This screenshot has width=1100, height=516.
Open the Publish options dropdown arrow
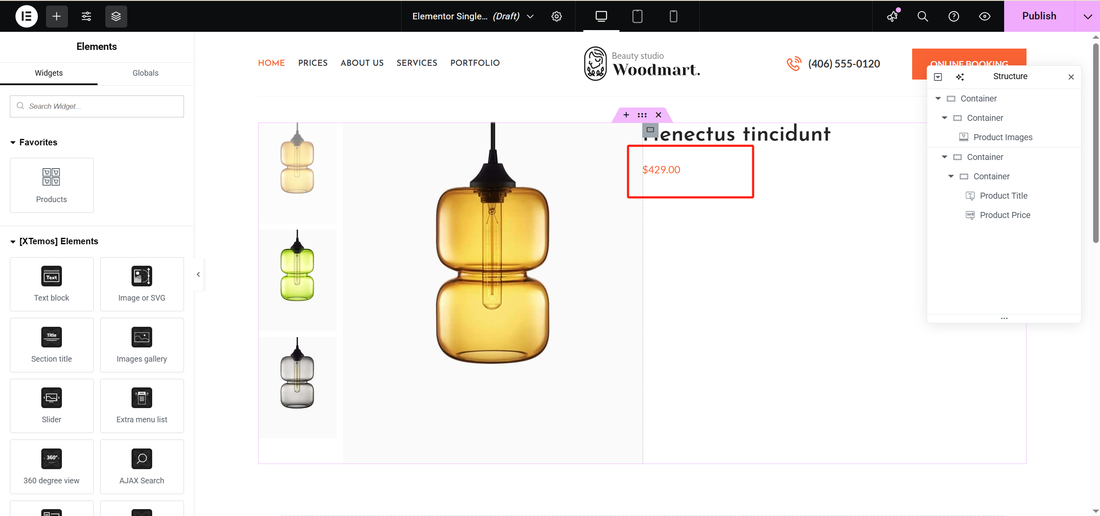coord(1088,16)
